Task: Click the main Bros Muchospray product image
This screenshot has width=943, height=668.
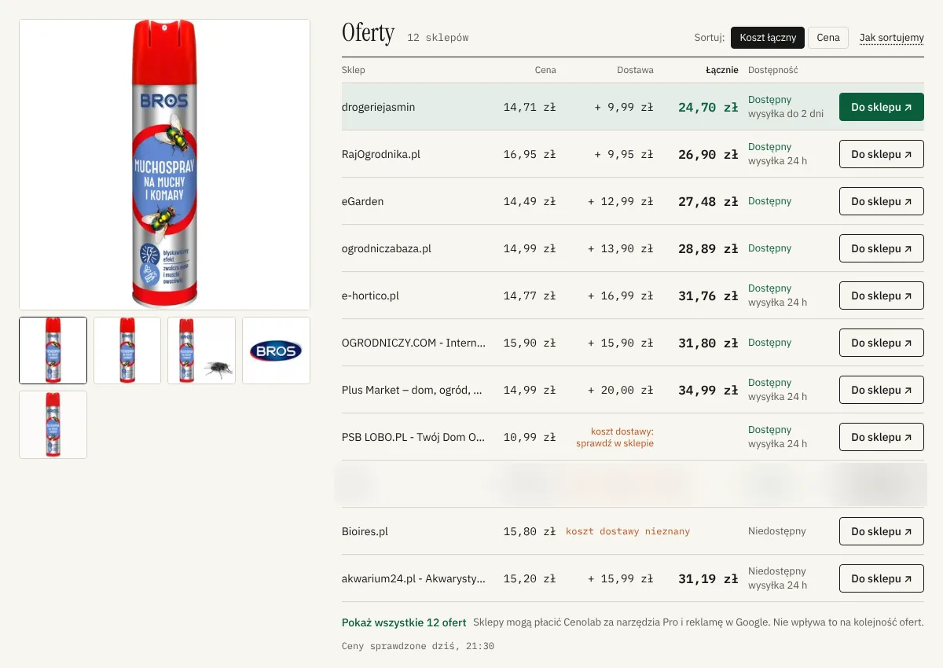Action: click(x=164, y=164)
